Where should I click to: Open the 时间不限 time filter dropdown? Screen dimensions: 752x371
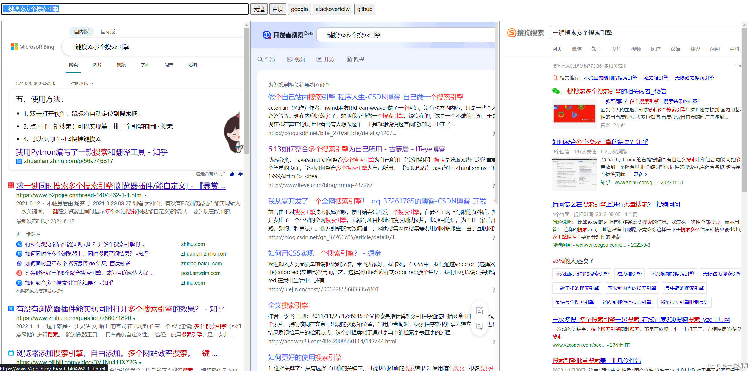coord(82,84)
